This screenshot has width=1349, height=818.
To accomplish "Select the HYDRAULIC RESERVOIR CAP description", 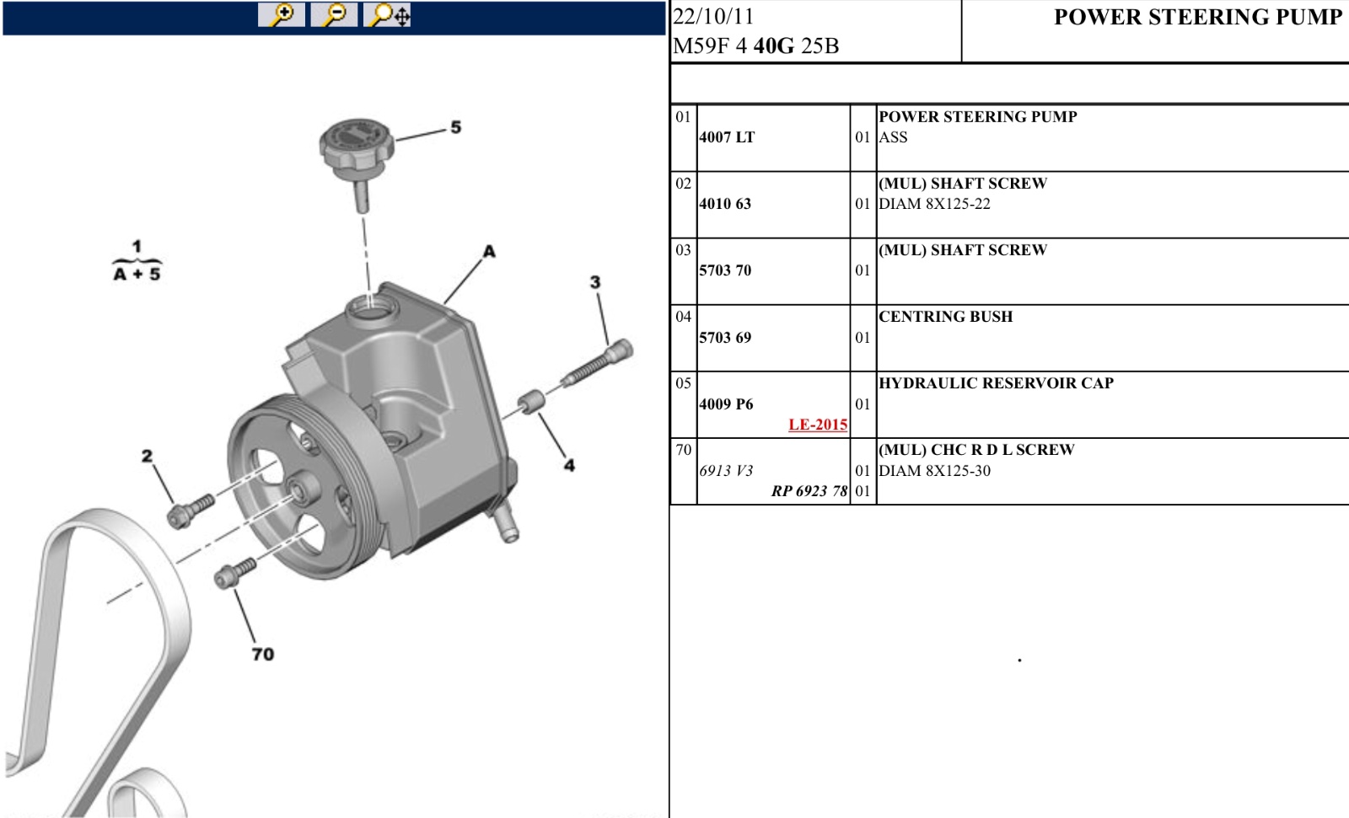I will pyautogui.click(x=996, y=383).
